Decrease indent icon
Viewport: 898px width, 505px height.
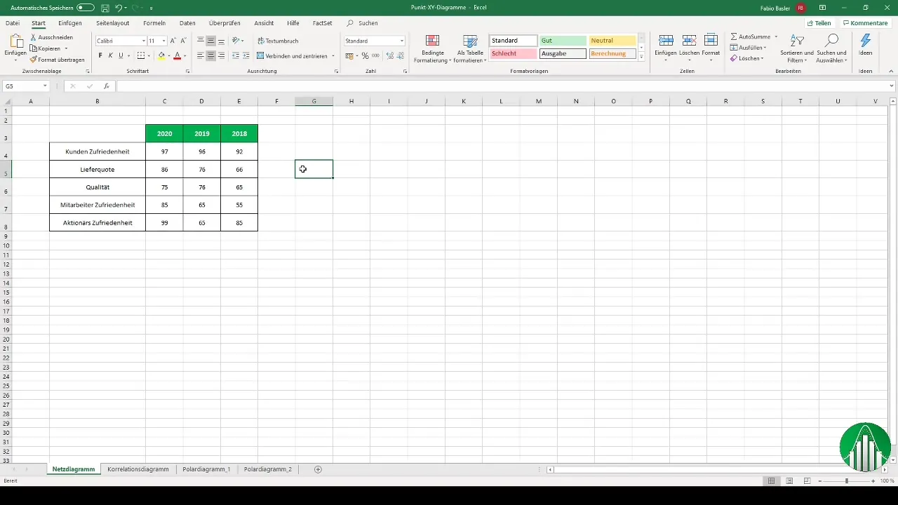pyautogui.click(x=235, y=55)
